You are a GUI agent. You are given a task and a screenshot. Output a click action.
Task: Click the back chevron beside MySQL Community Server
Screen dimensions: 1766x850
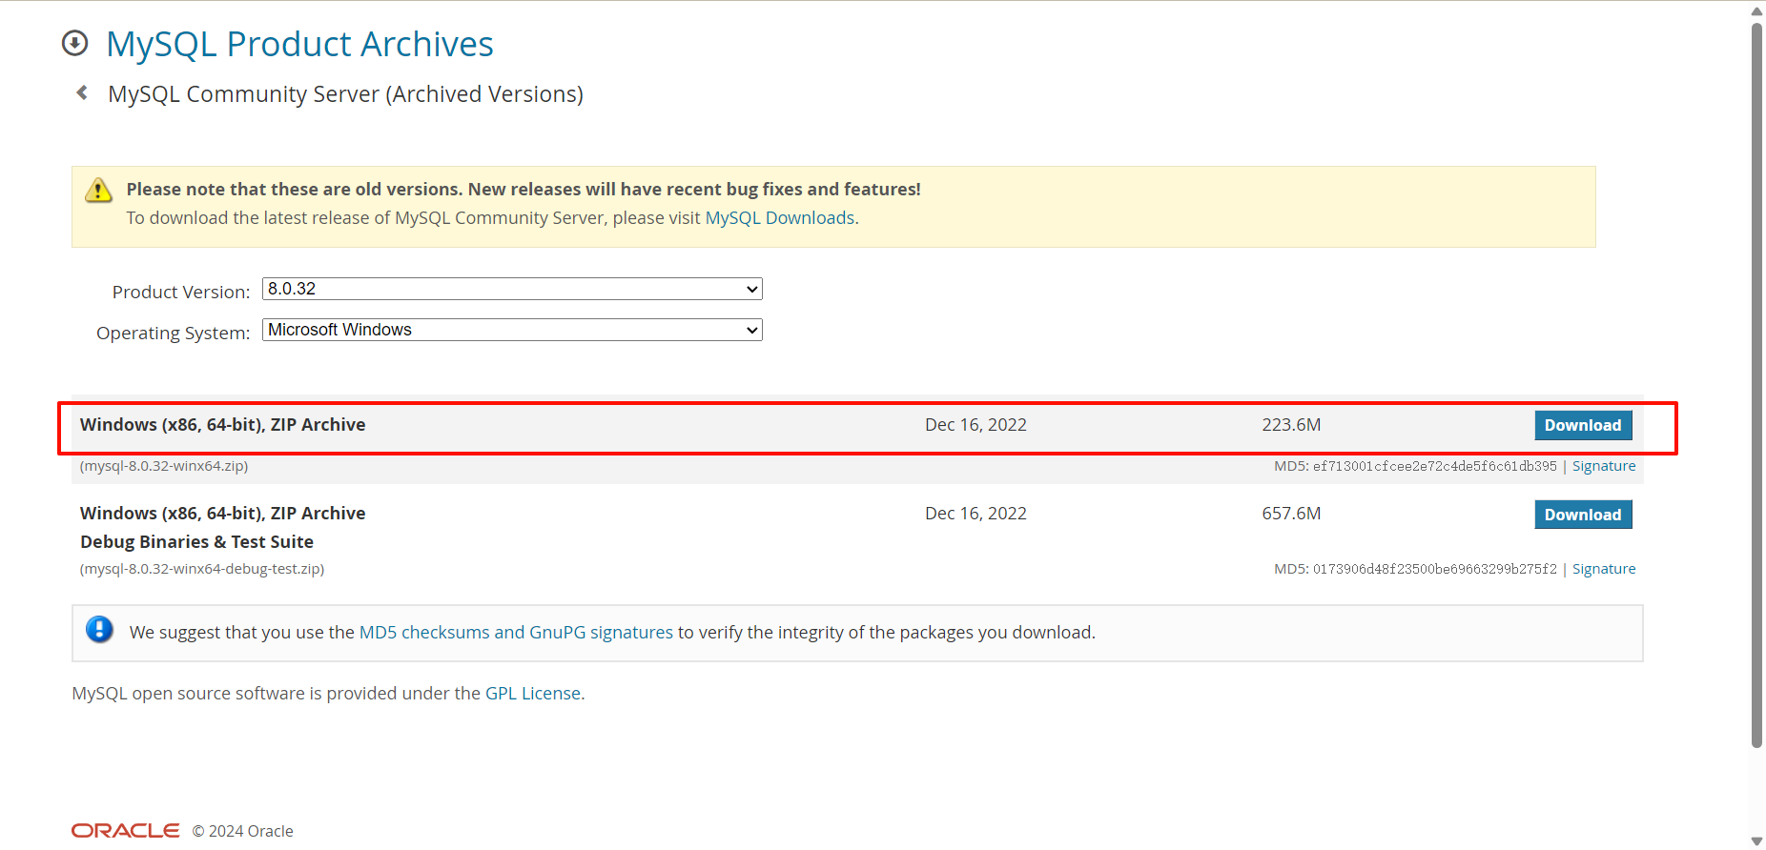[x=83, y=92]
